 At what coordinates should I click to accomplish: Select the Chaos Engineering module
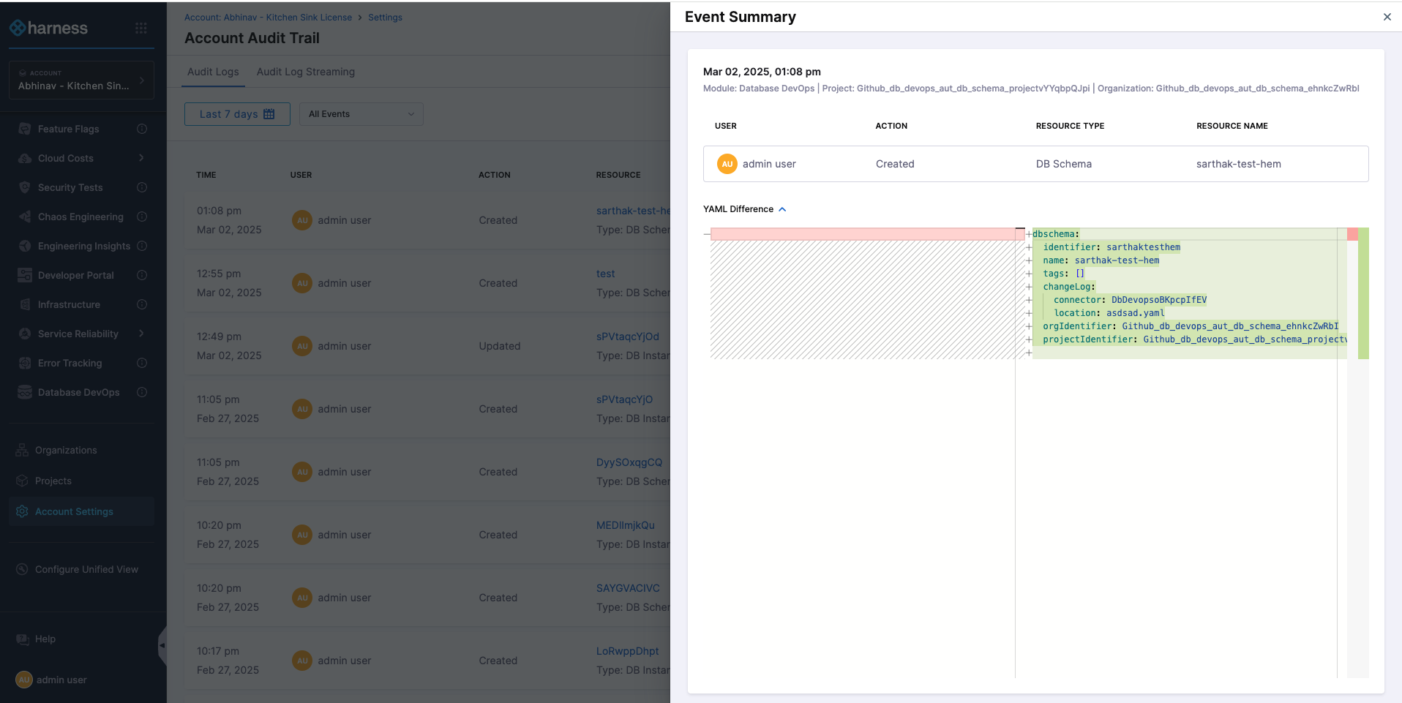coord(80,217)
